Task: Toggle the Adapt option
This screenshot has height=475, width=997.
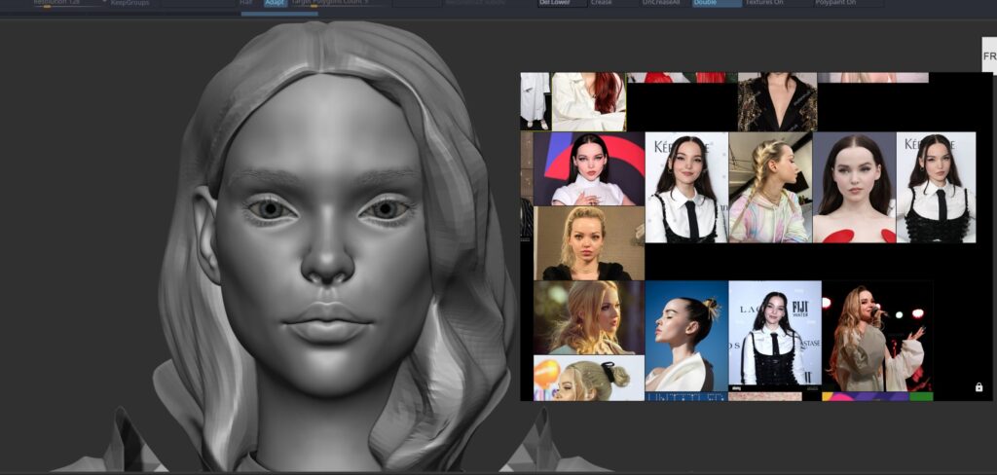Action: pos(275,3)
